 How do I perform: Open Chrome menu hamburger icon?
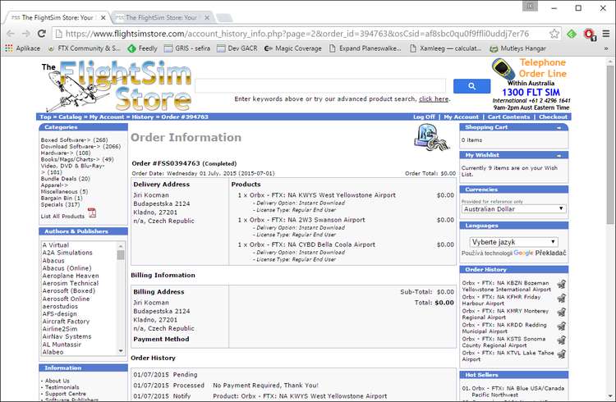click(606, 34)
